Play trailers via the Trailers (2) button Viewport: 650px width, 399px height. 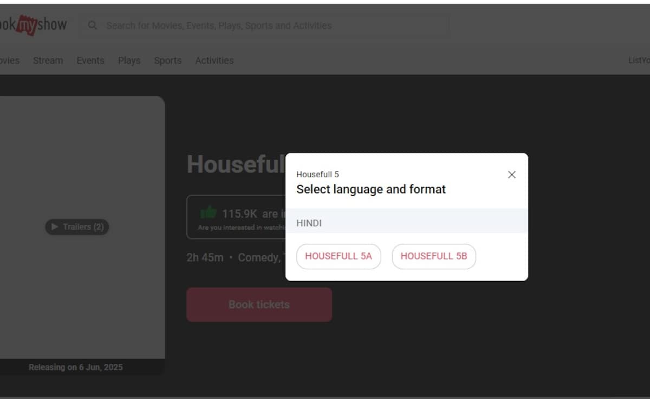(77, 227)
